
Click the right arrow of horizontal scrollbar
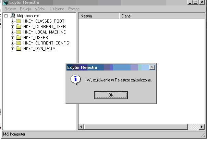click(x=202, y=127)
